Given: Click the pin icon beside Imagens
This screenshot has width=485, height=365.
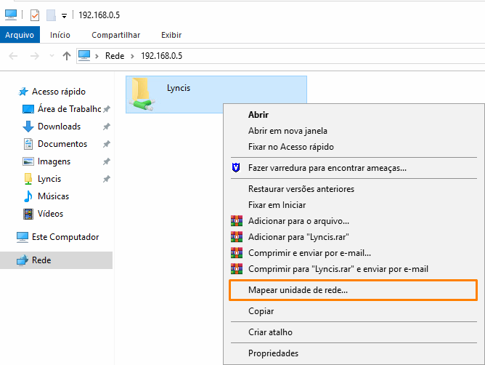Looking at the screenshot, I should pyautogui.click(x=107, y=161).
